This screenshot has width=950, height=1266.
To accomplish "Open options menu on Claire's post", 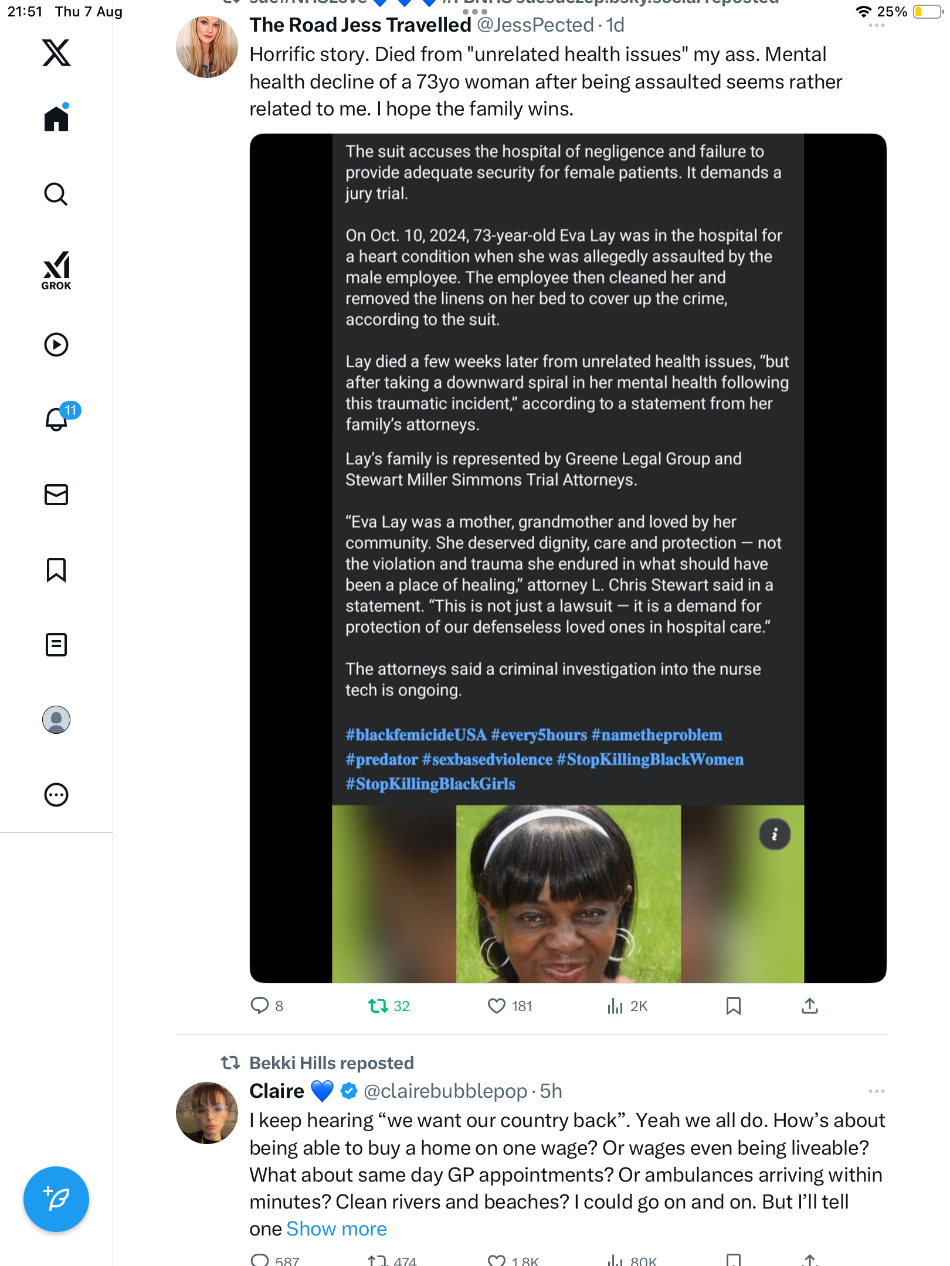I will point(876,1091).
